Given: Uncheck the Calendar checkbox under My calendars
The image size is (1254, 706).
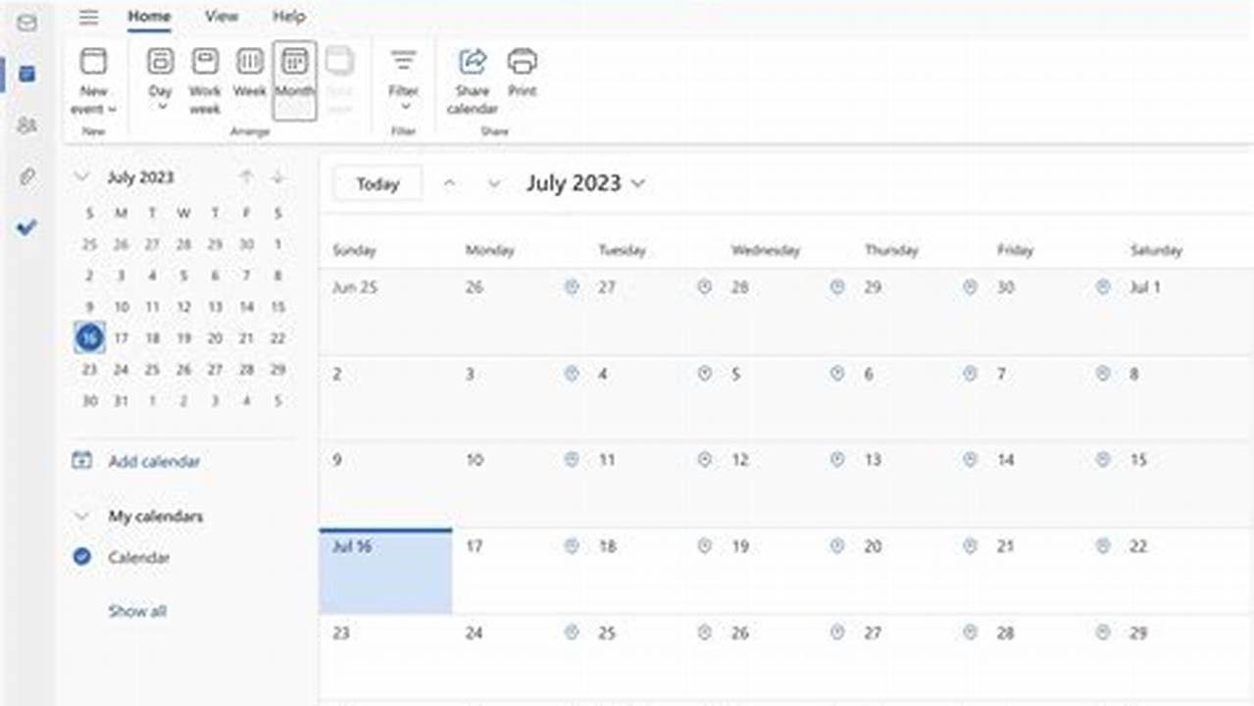Looking at the screenshot, I should (82, 556).
